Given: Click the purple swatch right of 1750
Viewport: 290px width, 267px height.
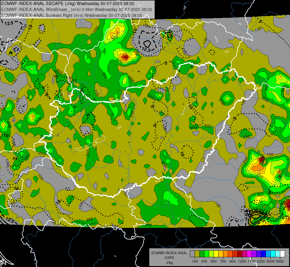Looking at the screenshot, I should point(254,254).
